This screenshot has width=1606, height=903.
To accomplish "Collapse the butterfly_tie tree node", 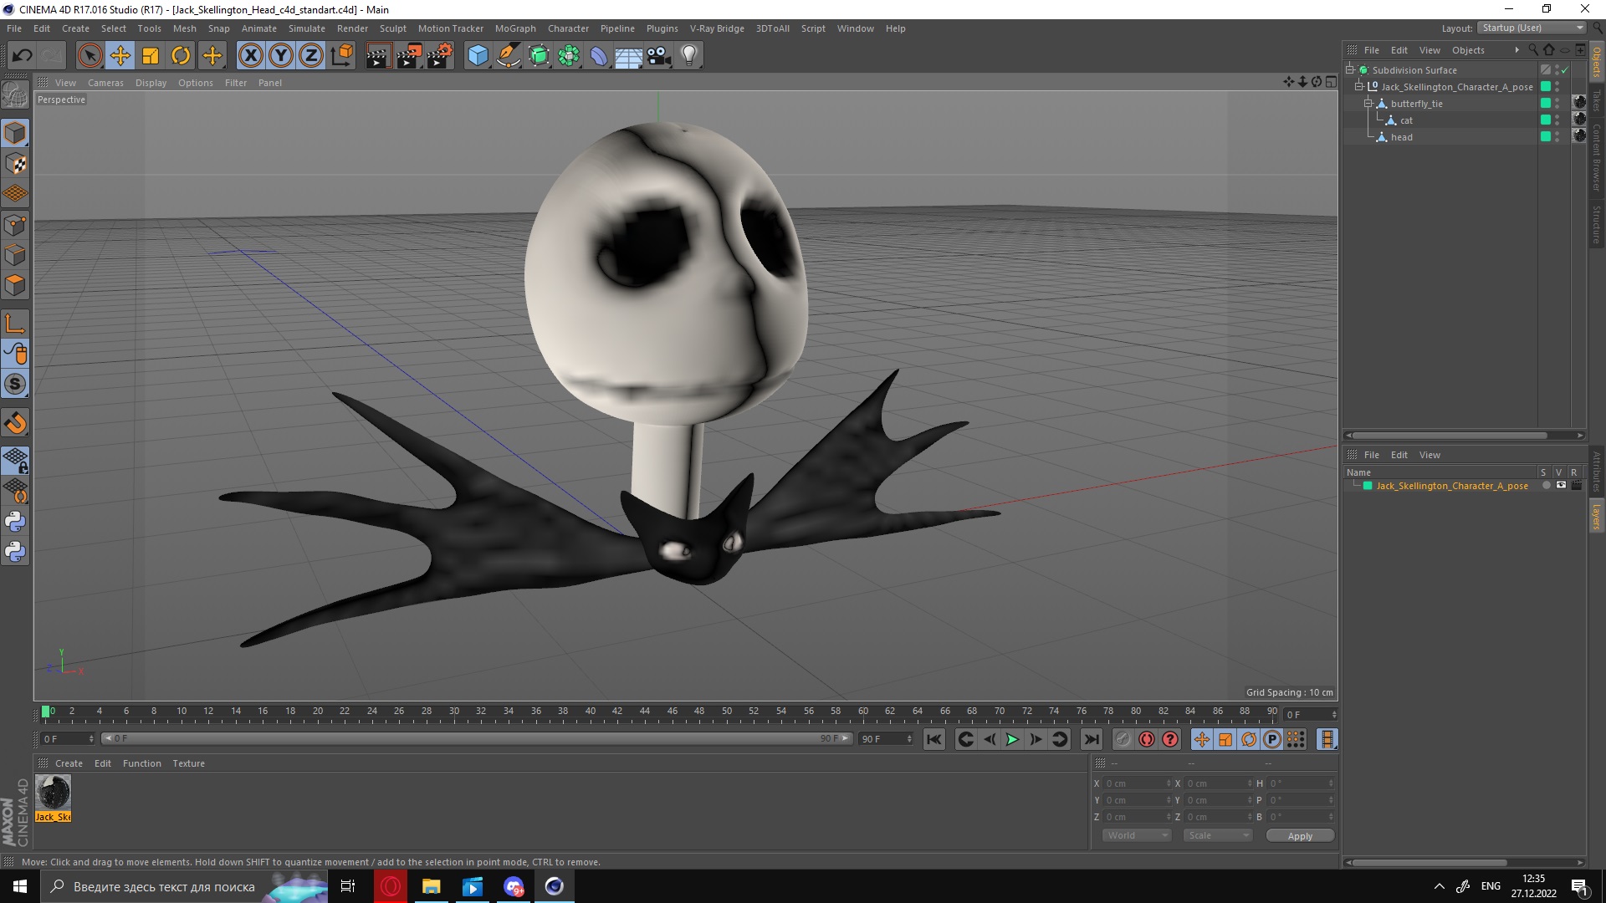I will 1368,104.
